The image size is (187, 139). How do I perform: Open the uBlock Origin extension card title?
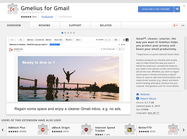click(x=61, y=128)
